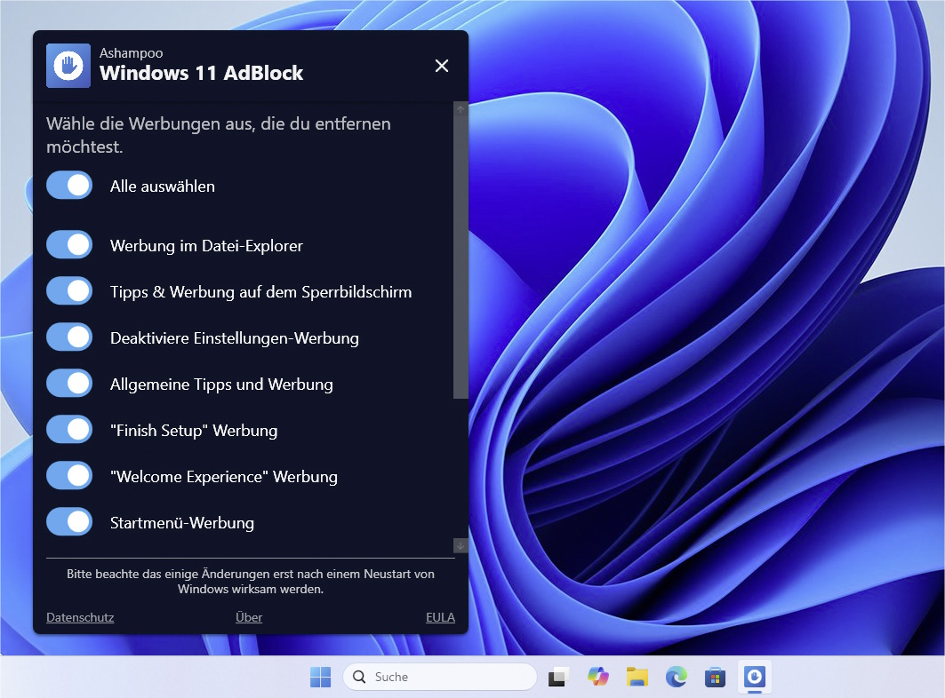Click the "Startmenü-Werbung" label text

(x=182, y=523)
